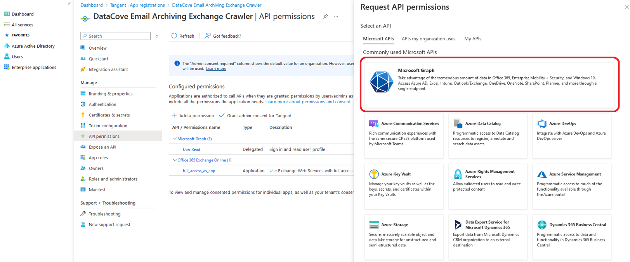The width and height of the screenshot is (630, 262).
Task: Switch to the My APIs tab
Action: pos(472,39)
